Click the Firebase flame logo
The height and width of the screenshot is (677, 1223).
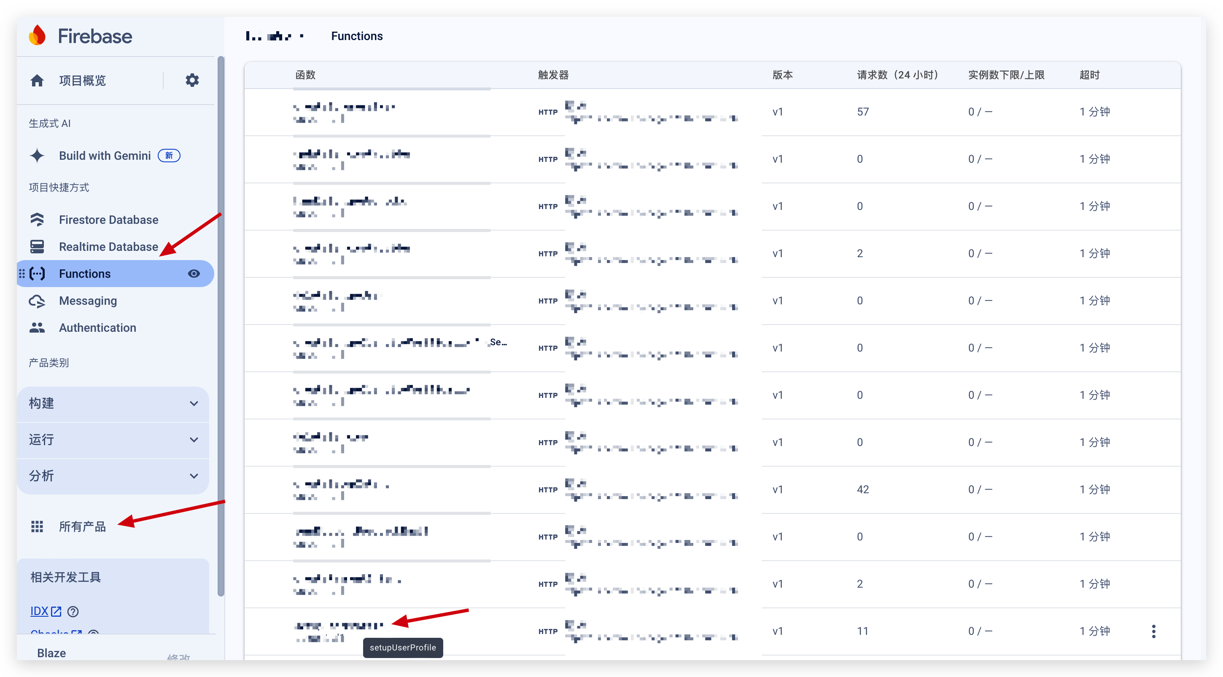point(37,35)
